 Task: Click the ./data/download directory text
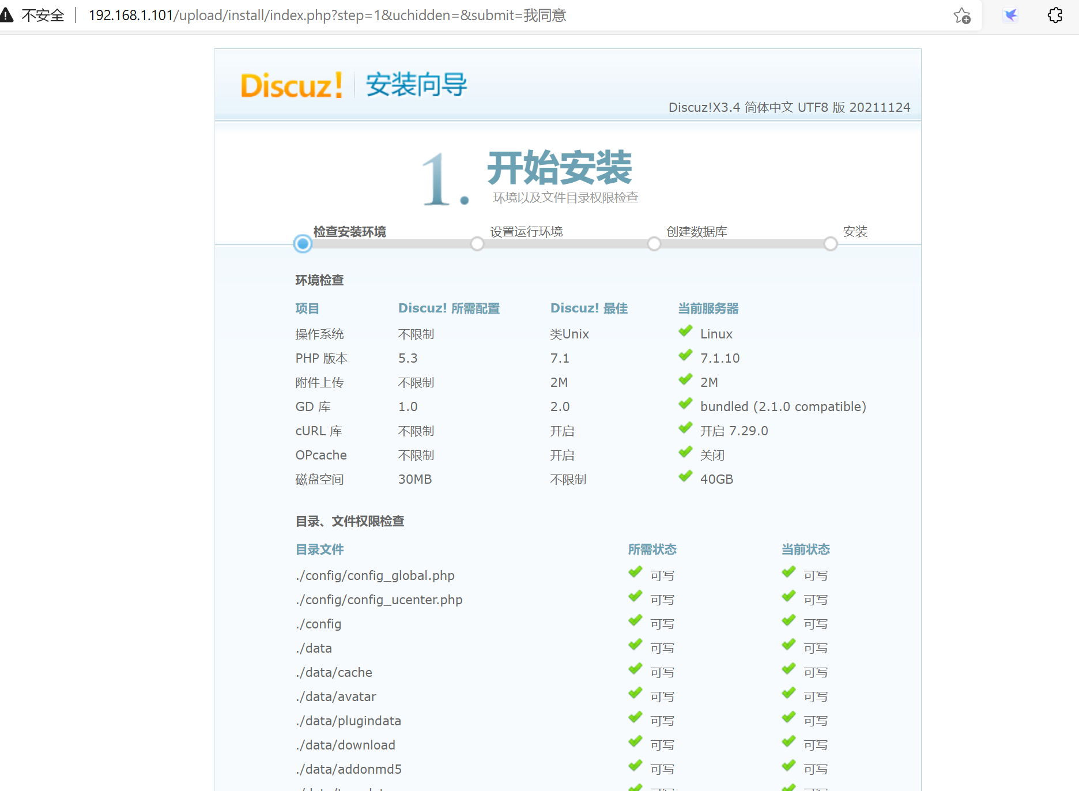point(346,745)
